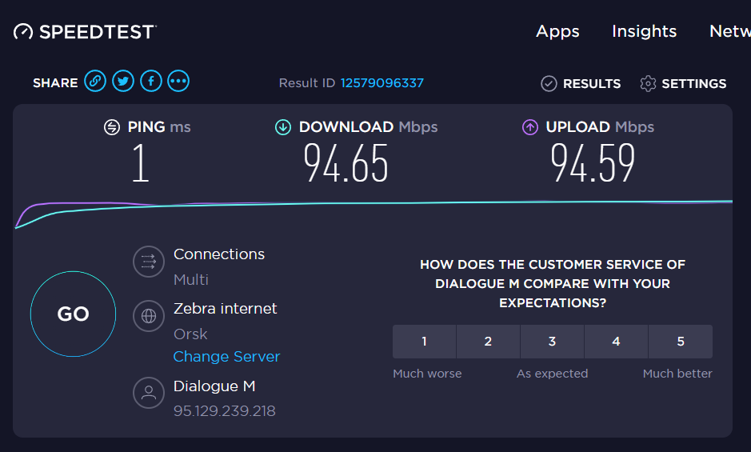The image size is (751, 452).
Task: Open more sharing options ellipsis icon
Action: coord(178,81)
